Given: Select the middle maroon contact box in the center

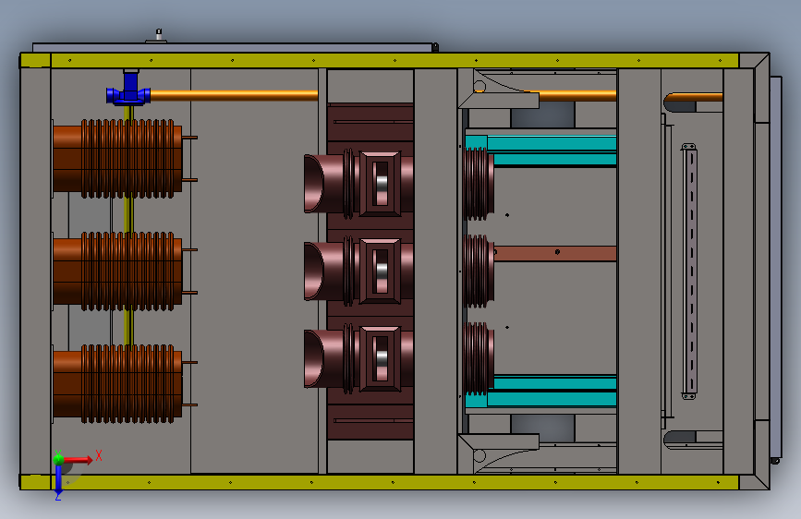Looking at the screenshot, I should 380,271.
